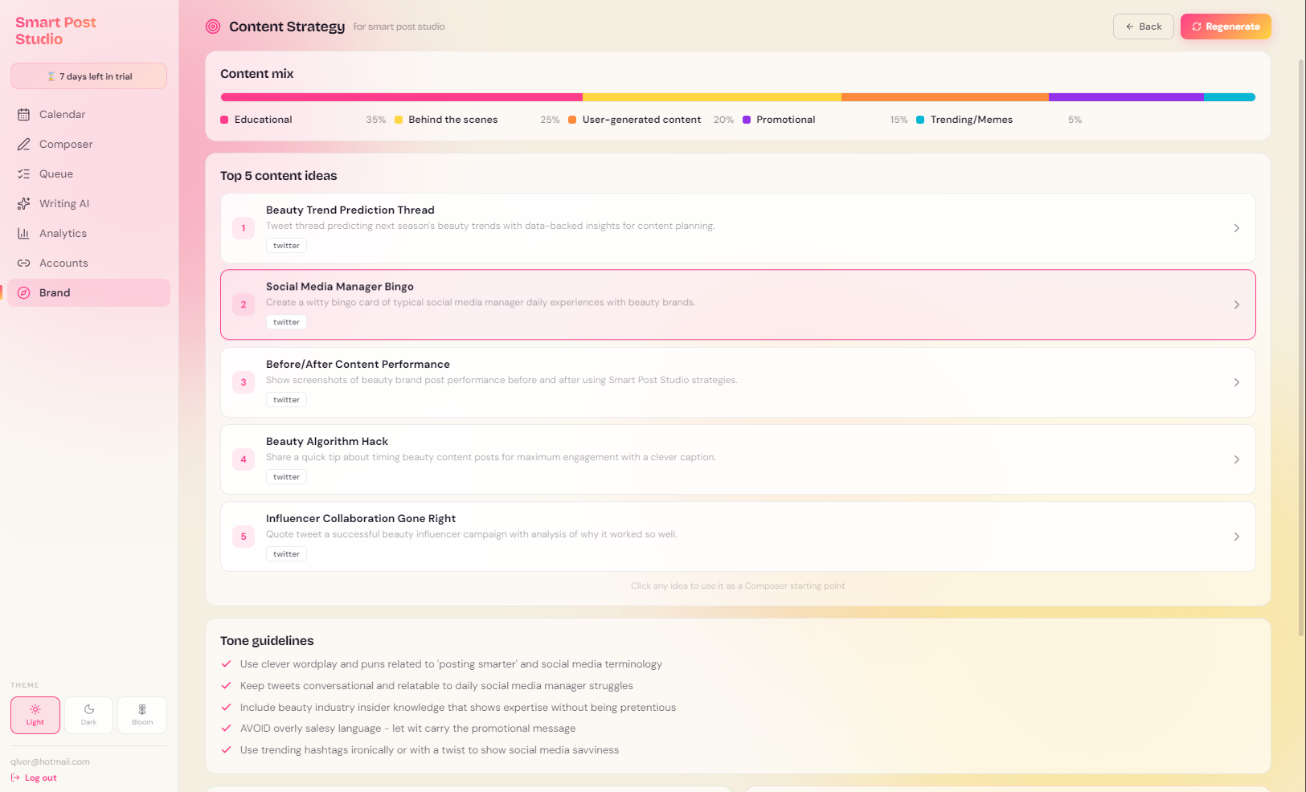The image size is (1306, 792).
Task: Expand Influencer Collaboration Gone Right chevron
Action: pos(1236,537)
